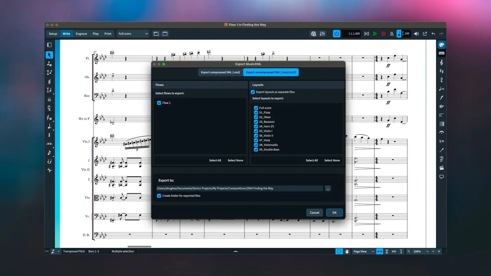Select the Clefs panel icon on the right
Screen dimensions: 491x276
442,62
